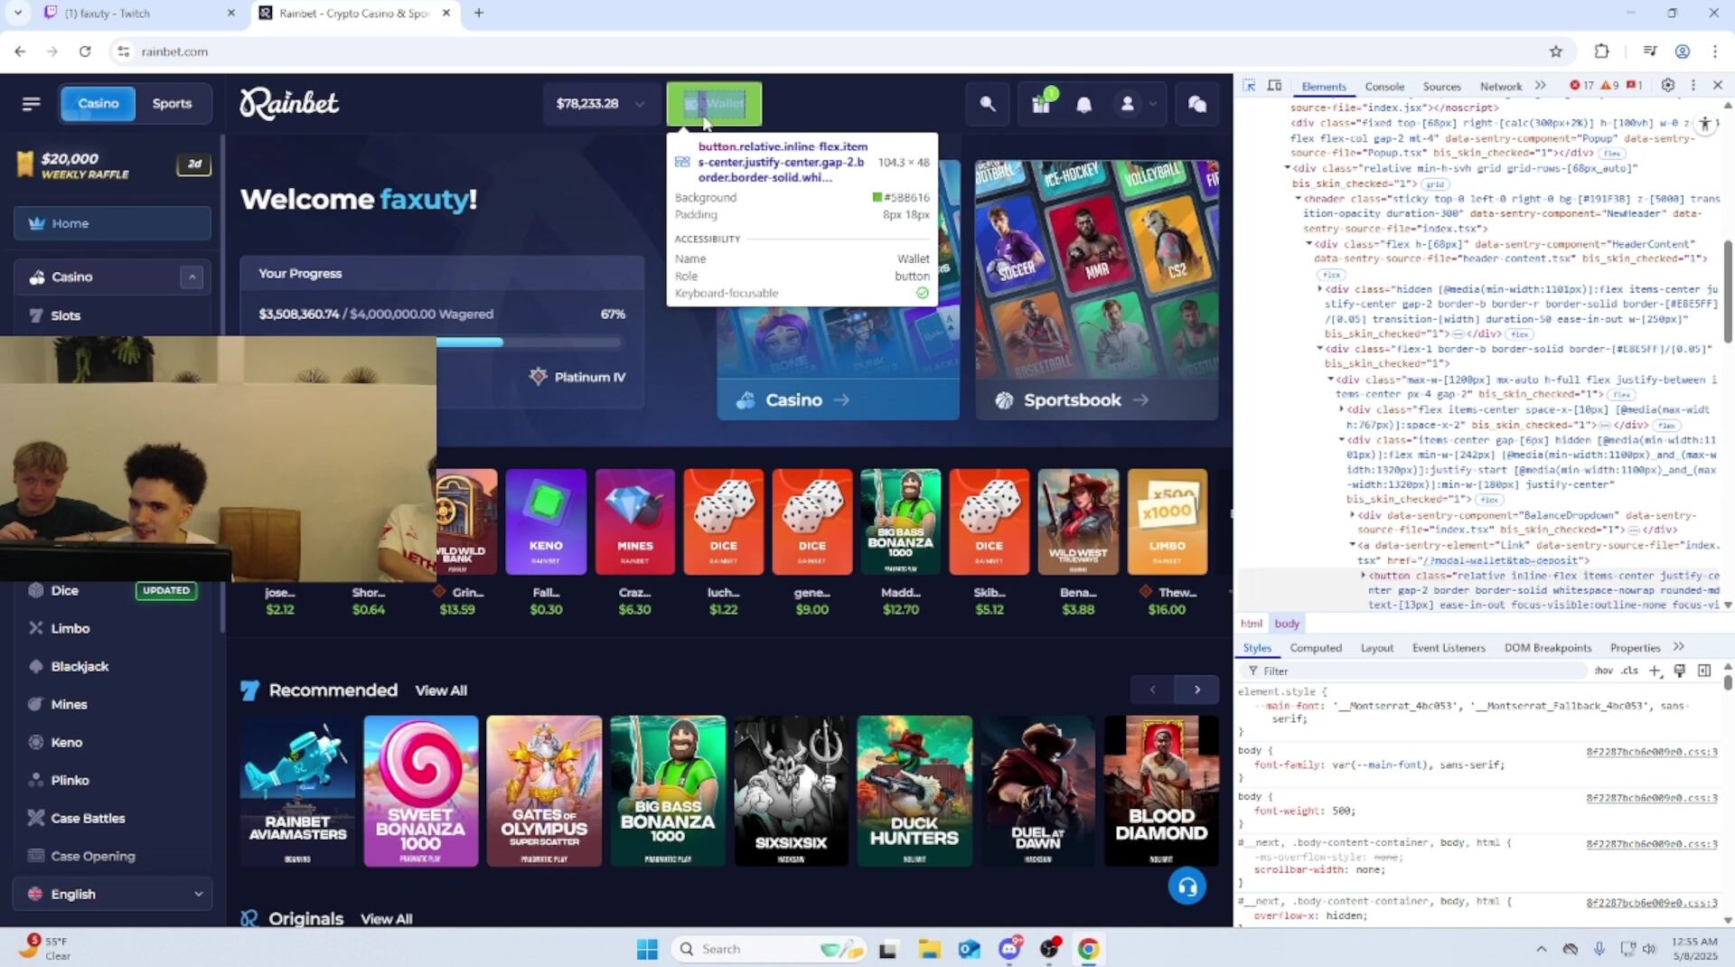Open the chat bubble icon
Screen dimensions: 1735x967
1196,104
